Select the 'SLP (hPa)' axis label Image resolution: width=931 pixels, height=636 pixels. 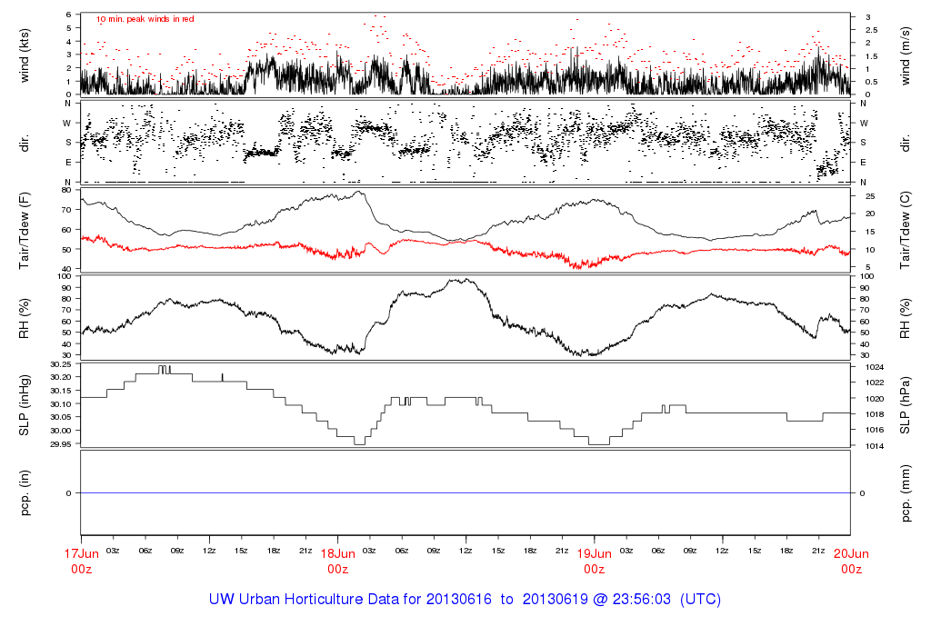coord(906,405)
